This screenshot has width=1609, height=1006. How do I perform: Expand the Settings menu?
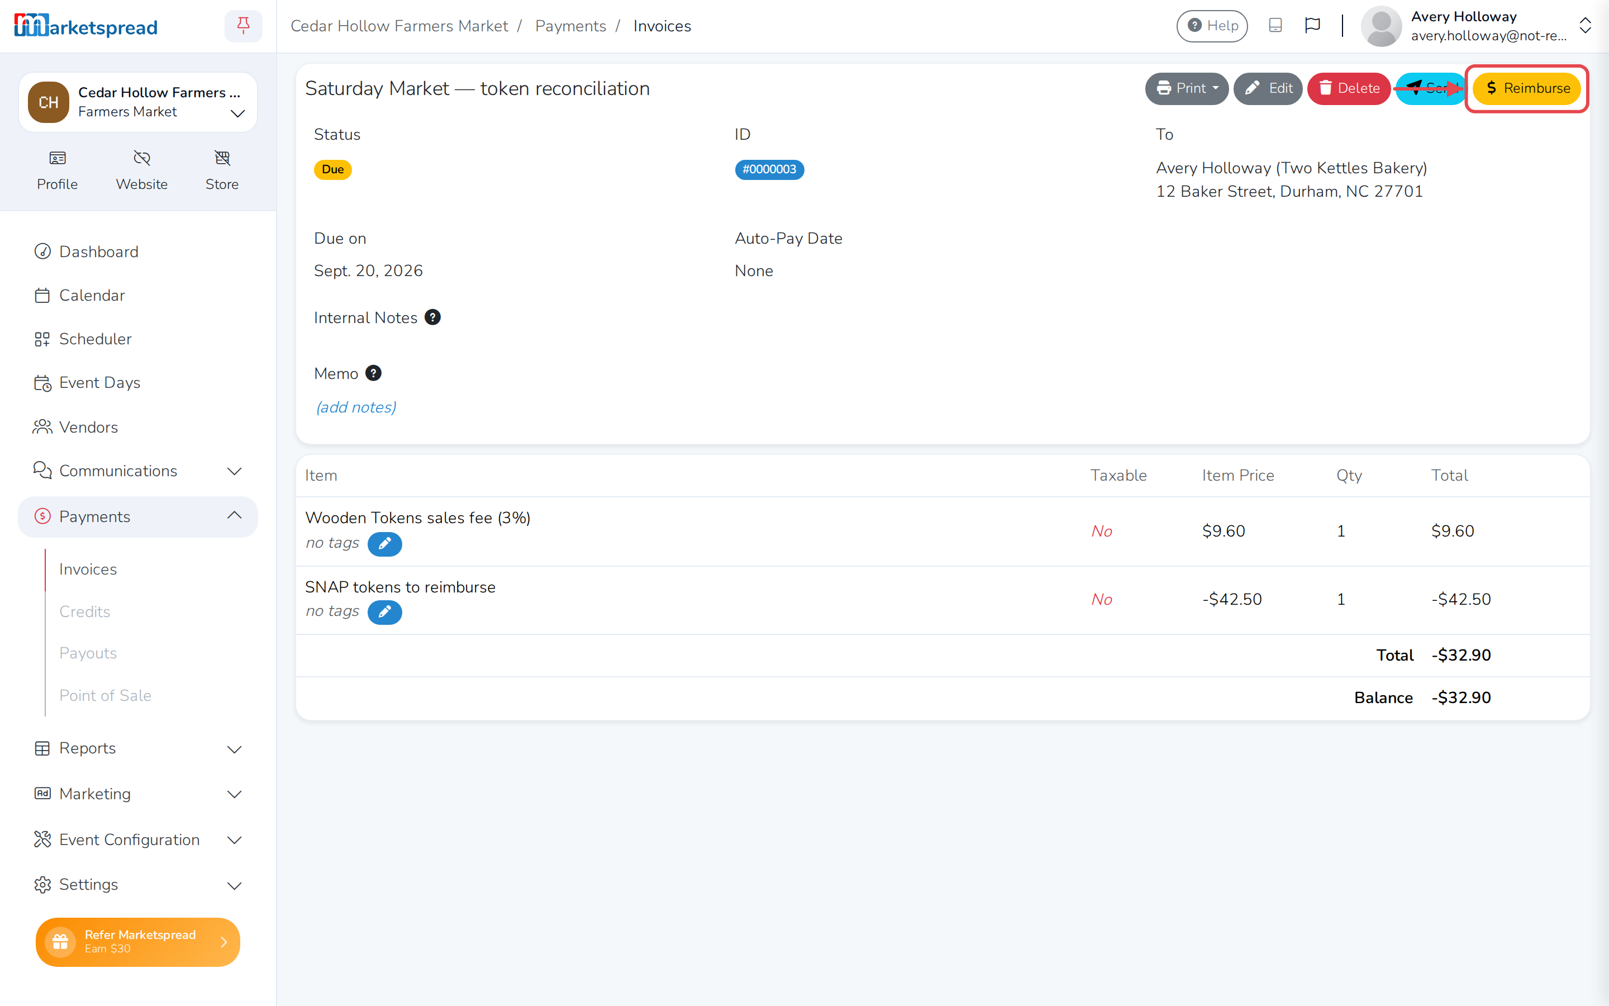[137, 885]
